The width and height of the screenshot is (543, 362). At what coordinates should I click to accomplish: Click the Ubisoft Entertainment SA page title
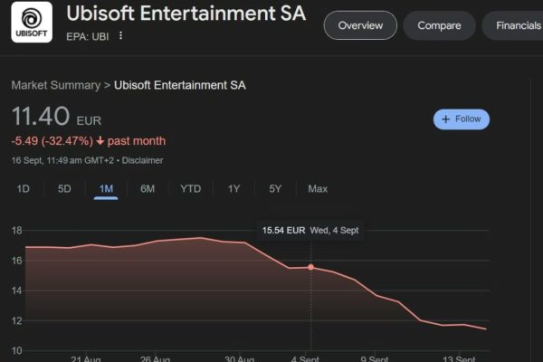[186, 14]
